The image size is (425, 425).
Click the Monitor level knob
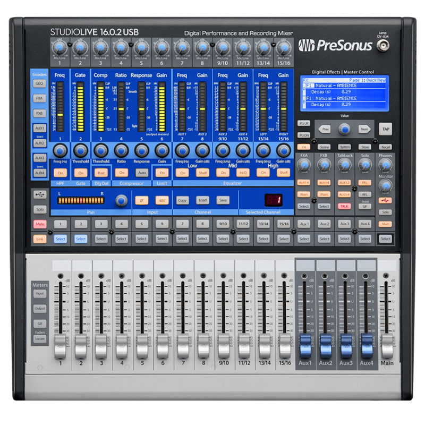coord(385,185)
